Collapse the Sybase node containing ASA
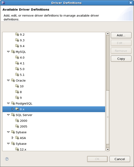 point(8,132)
